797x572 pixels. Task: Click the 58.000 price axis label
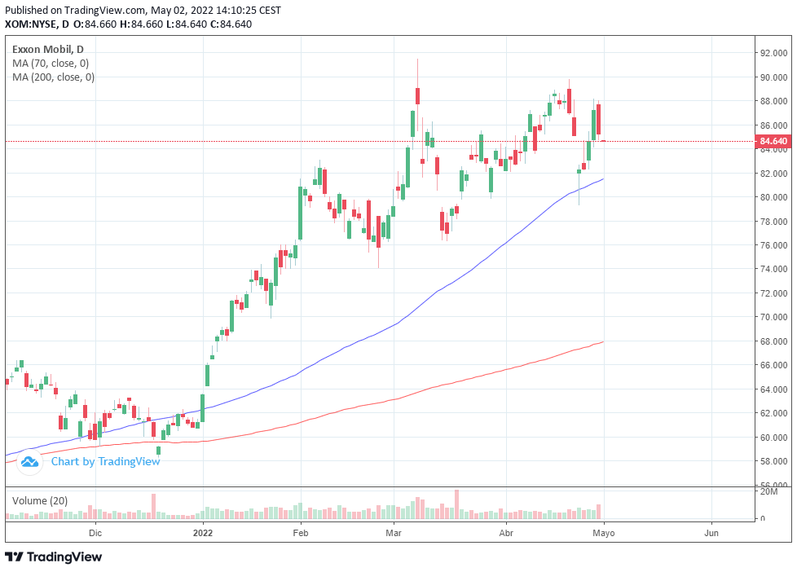pyautogui.click(x=773, y=461)
